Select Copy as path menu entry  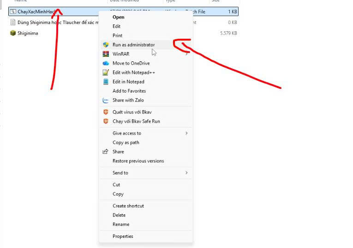[126, 142]
